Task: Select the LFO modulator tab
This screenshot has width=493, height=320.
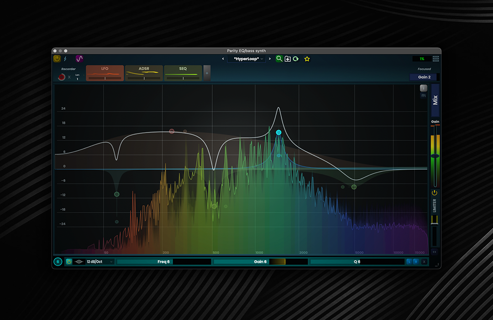Action: (x=105, y=73)
